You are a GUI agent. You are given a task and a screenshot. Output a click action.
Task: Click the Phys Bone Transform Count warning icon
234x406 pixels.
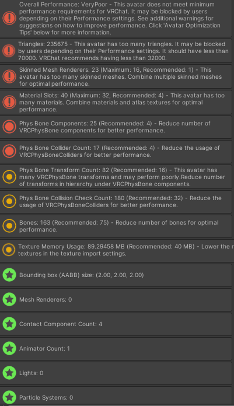pyautogui.click(x=9, y=177)
